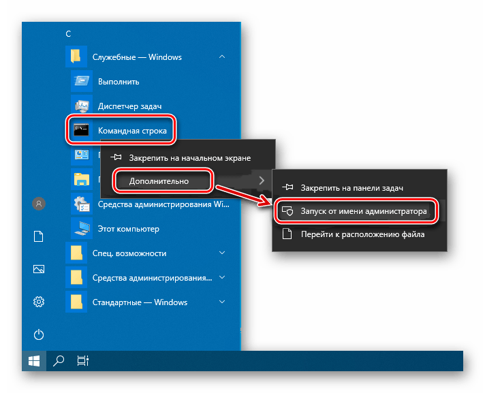The height and width of the screenshot is (393, 485).
Task: Click the File Explorer icon in list
Action: [82, 179]
